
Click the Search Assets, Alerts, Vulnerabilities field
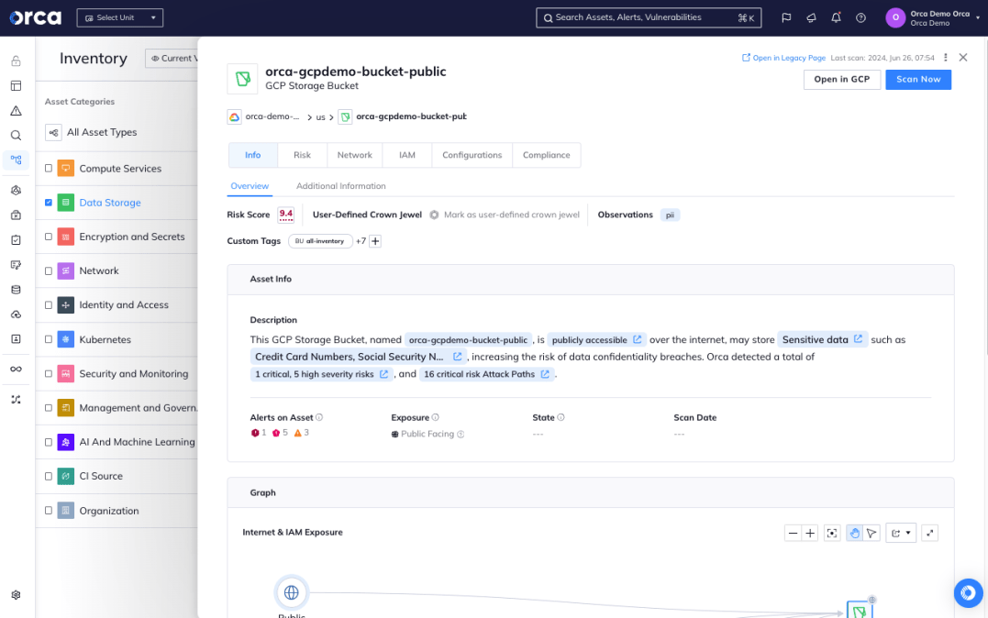[649, 17]
